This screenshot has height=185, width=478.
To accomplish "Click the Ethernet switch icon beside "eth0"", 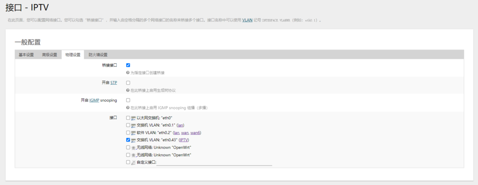I will tap(133, 118).
